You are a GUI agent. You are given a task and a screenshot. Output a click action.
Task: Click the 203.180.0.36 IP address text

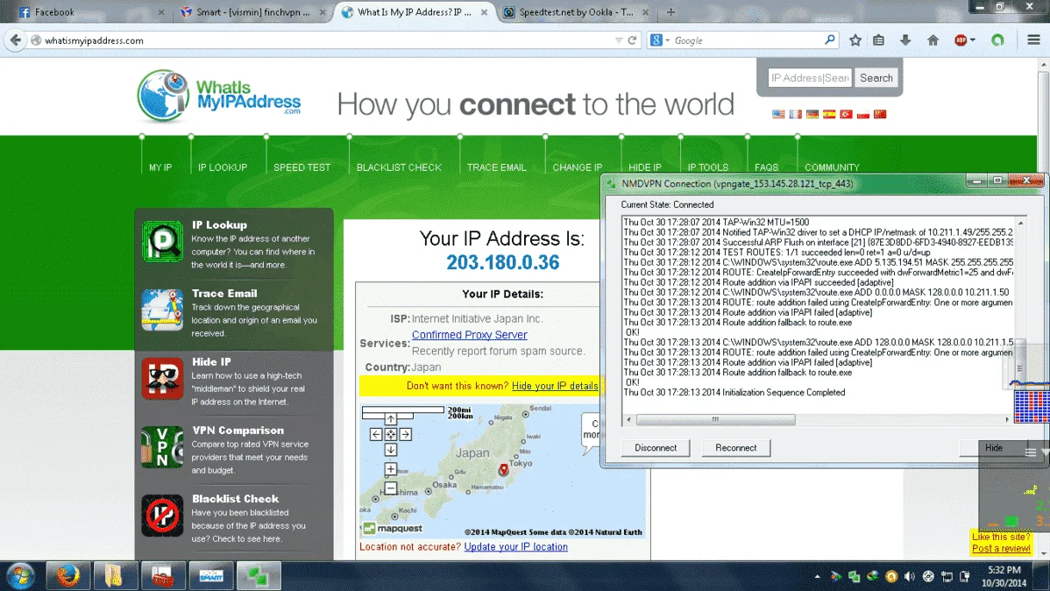(503, 262)
